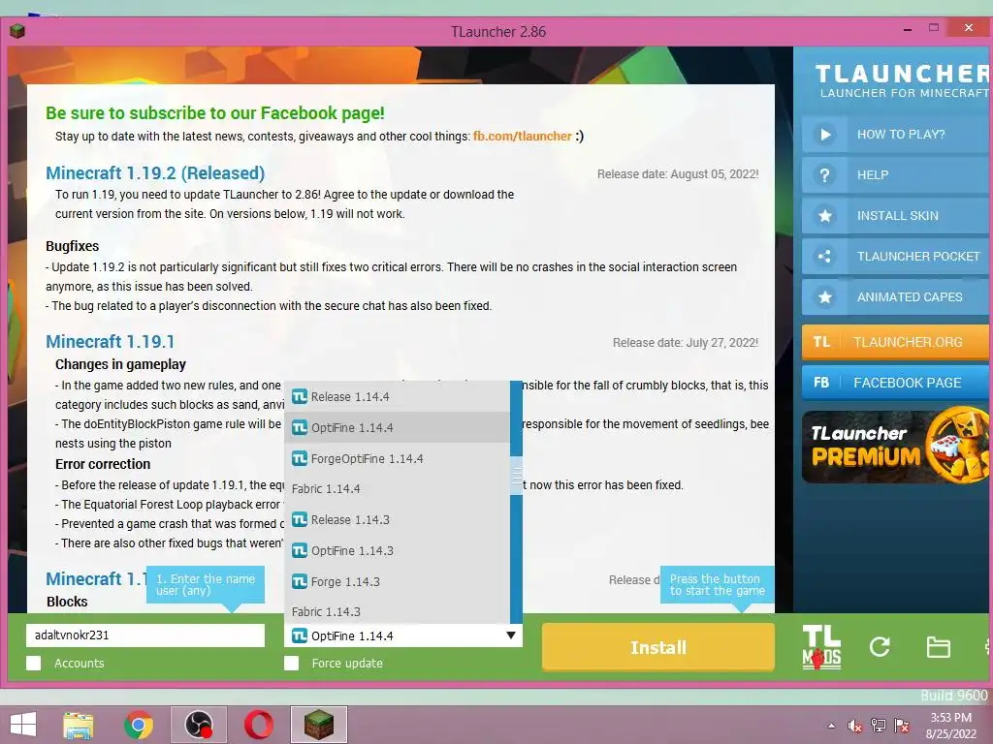Click the Animated Capes star icon
The height and width of the screenshot is (744, 993).
(x=824, y=296)
